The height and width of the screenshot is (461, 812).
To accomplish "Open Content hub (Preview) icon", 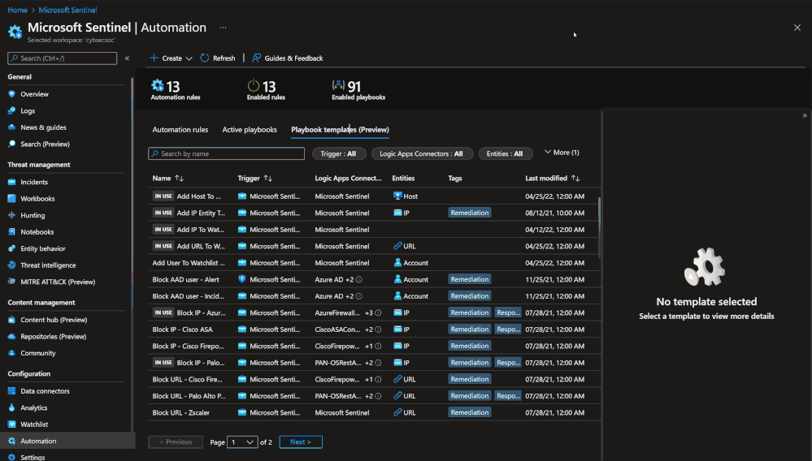I will click(12, 320).
